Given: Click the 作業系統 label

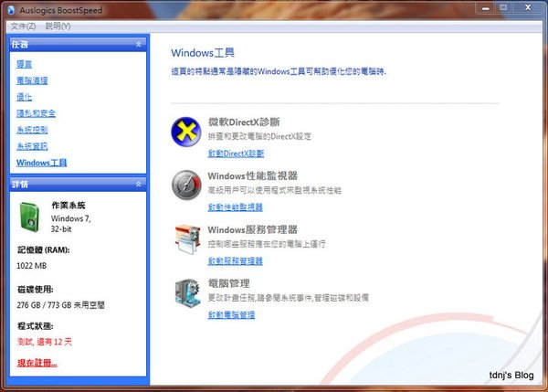Looking at the screenshot, I should (x=68, y=206).
